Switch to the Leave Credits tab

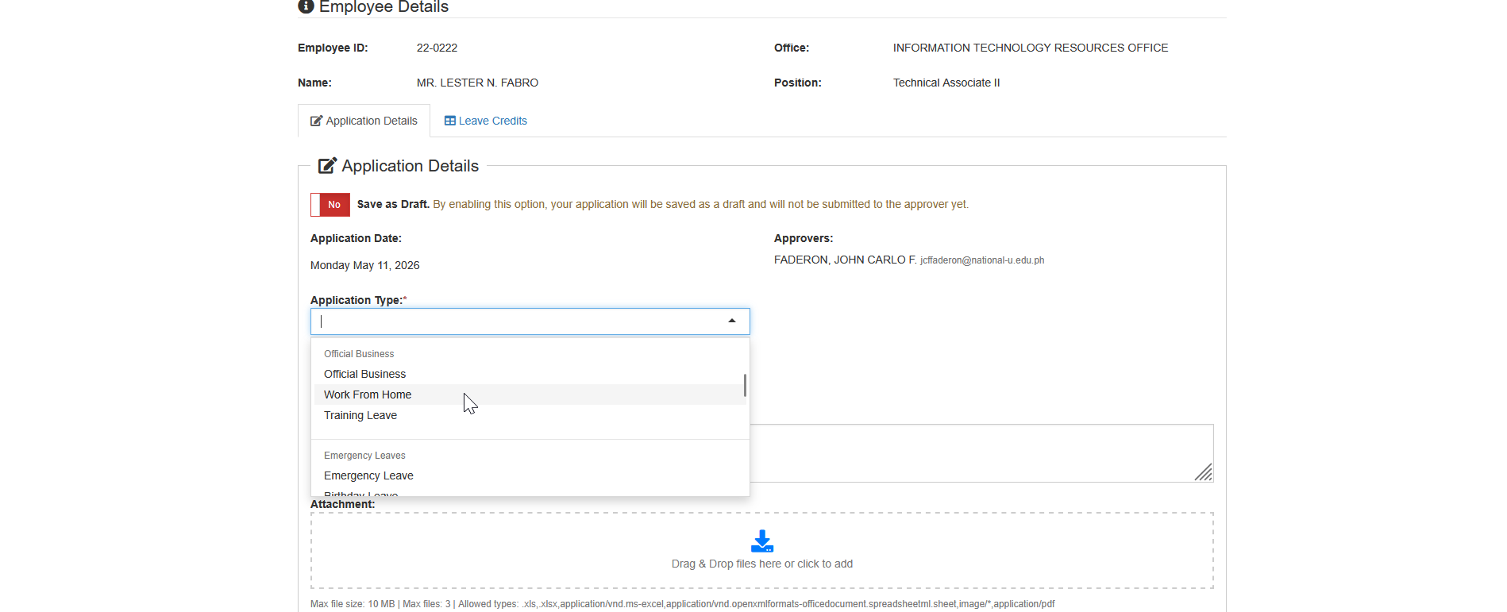coord(486,121)
